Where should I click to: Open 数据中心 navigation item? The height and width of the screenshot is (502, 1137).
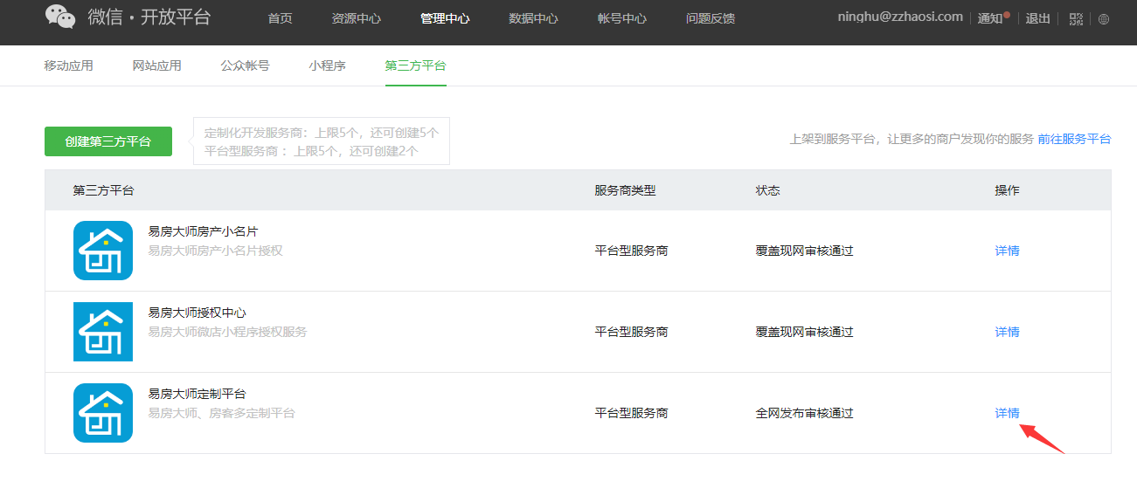[533, 18]
